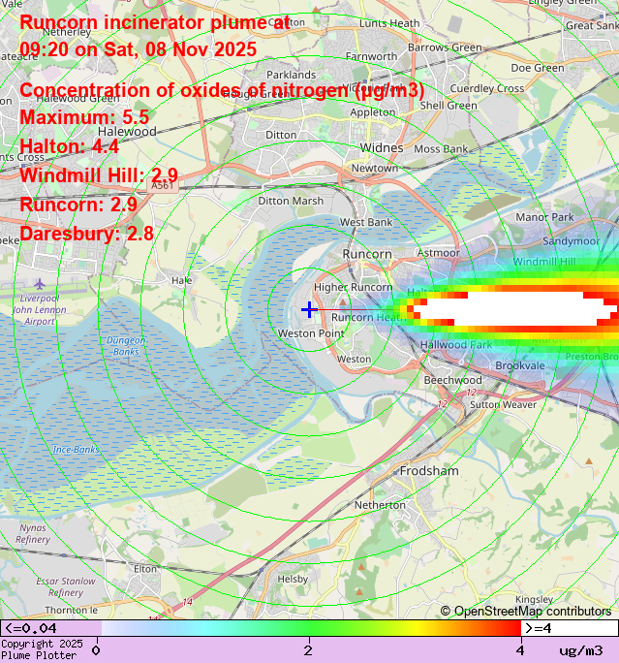Image resolution: width=619 pixels, height=663 pixels.
Task: Click the Weston Point label
Action: click(x=310, y=333)
